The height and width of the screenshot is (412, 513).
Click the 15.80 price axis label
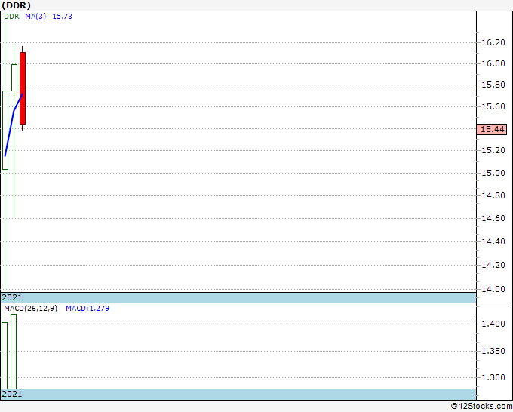(x=493, y=85)
